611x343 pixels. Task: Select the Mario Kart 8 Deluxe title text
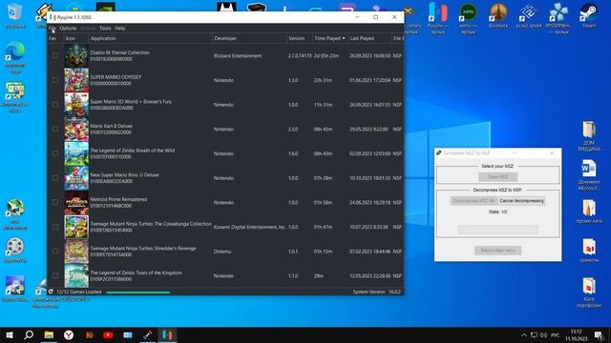112,126
